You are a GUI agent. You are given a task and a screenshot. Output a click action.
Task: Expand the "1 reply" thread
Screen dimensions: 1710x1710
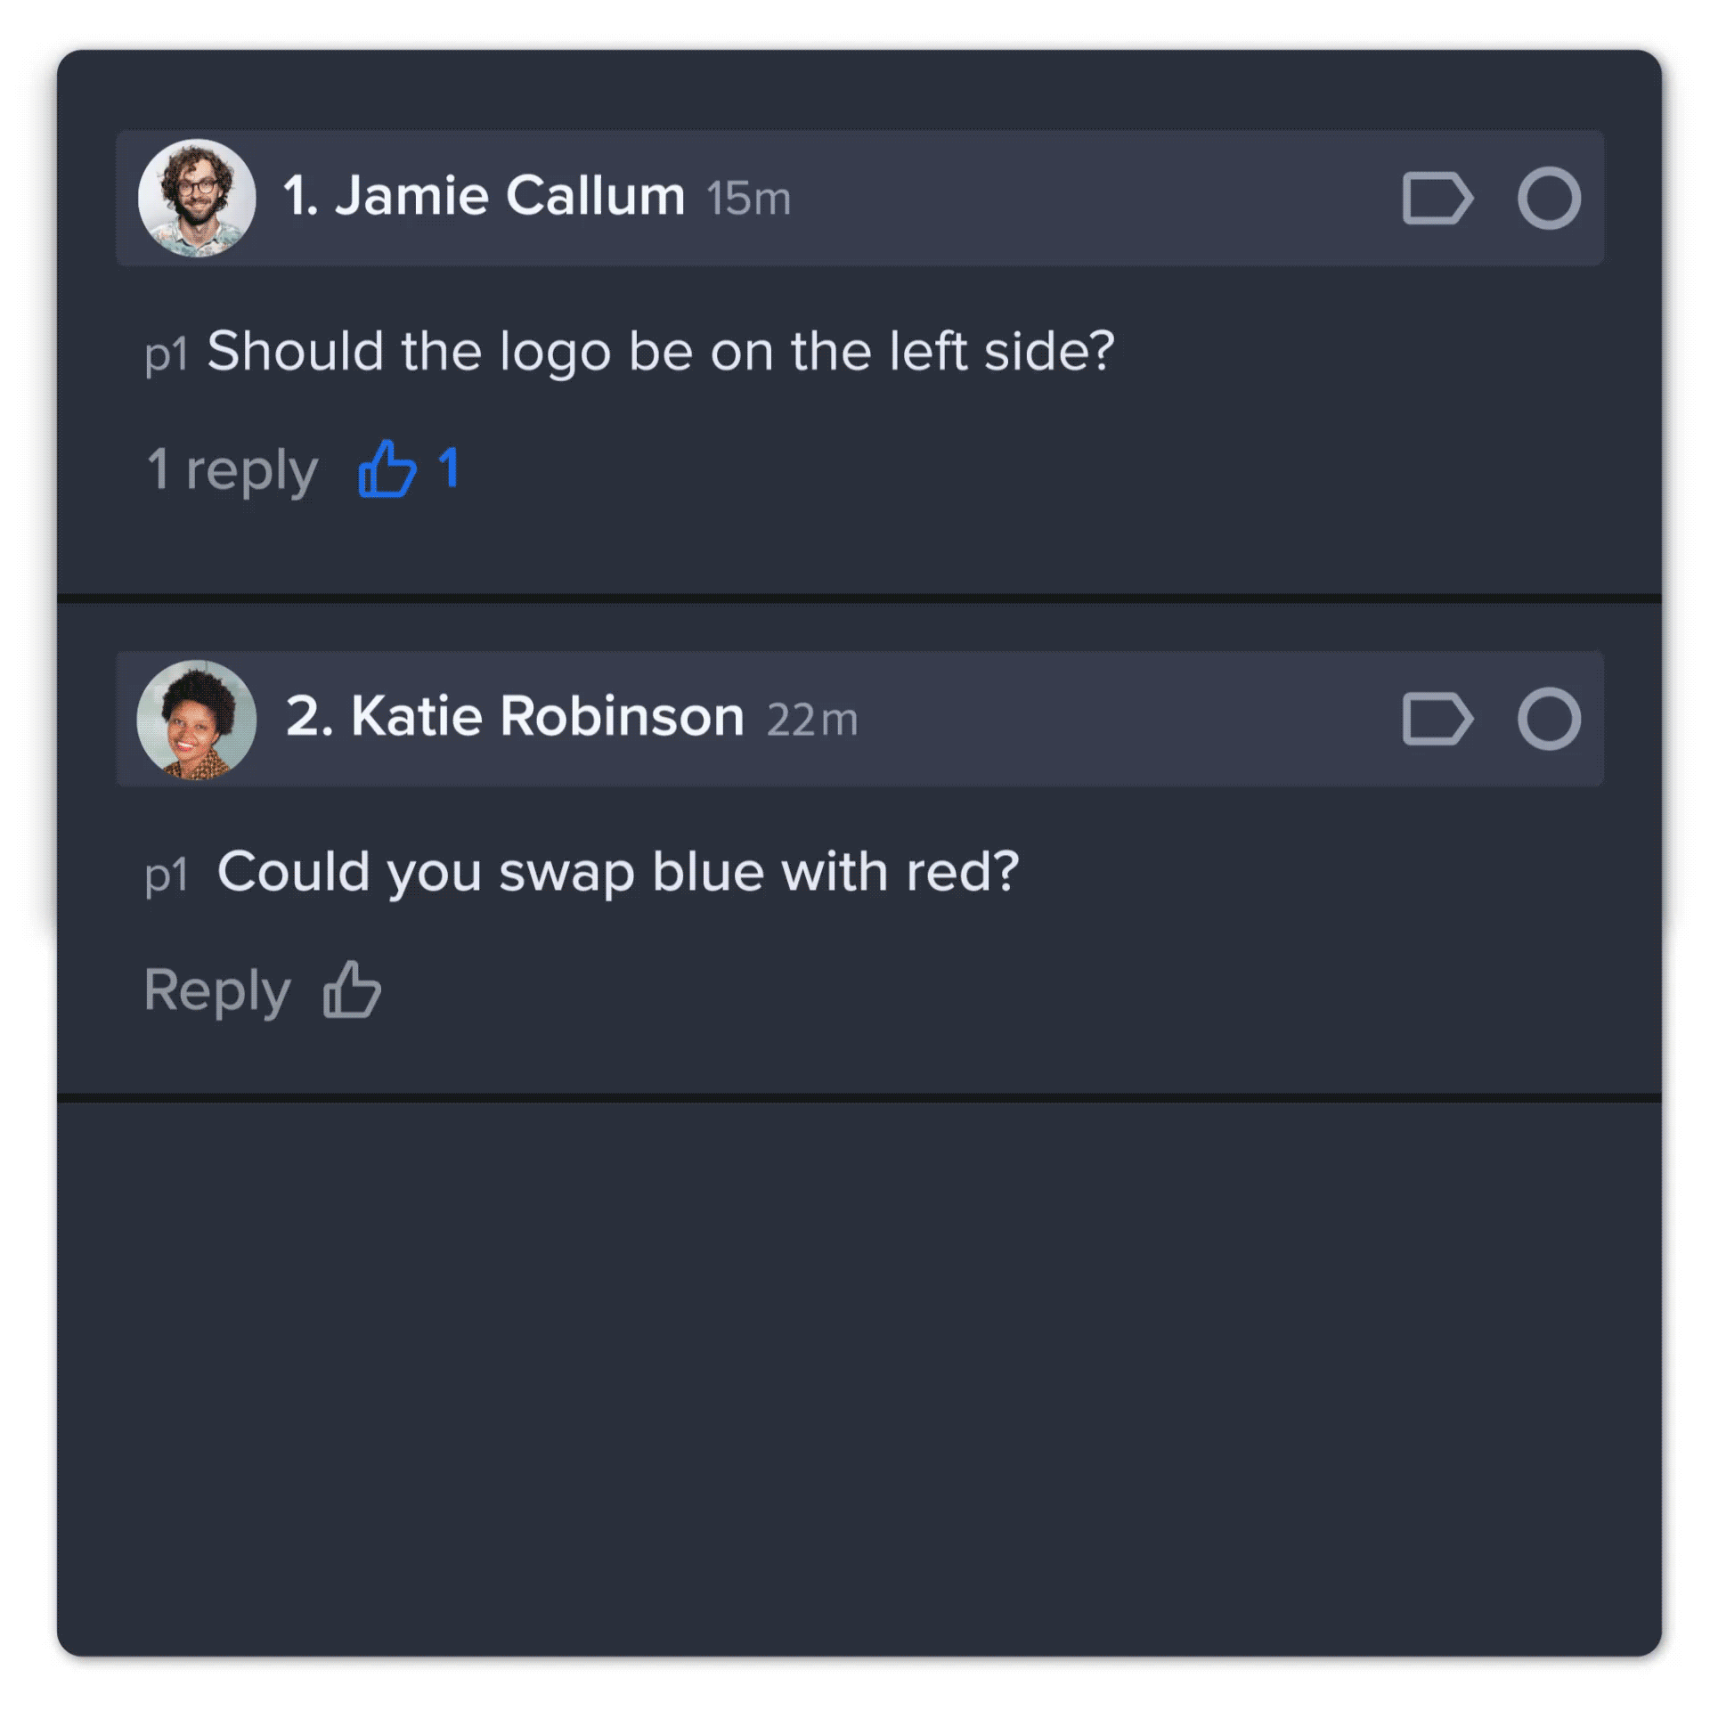pos(232,469)
